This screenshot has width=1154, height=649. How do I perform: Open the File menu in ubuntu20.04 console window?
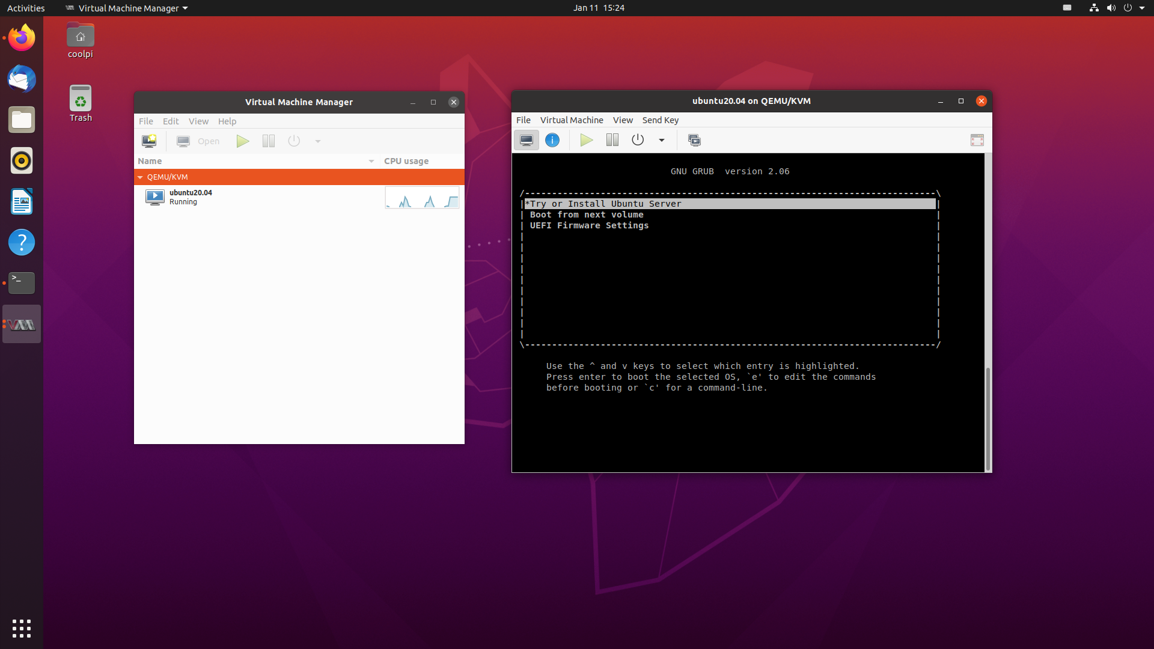(x=524, y=120)
